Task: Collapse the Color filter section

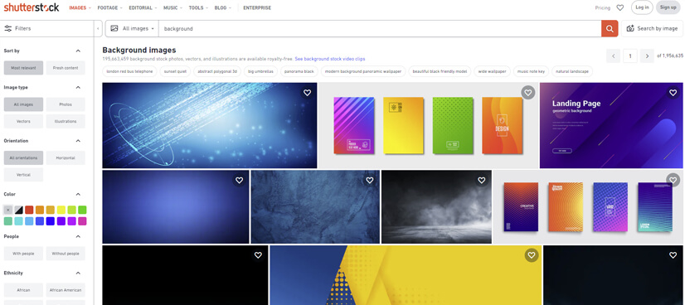Action: point(78,194)
